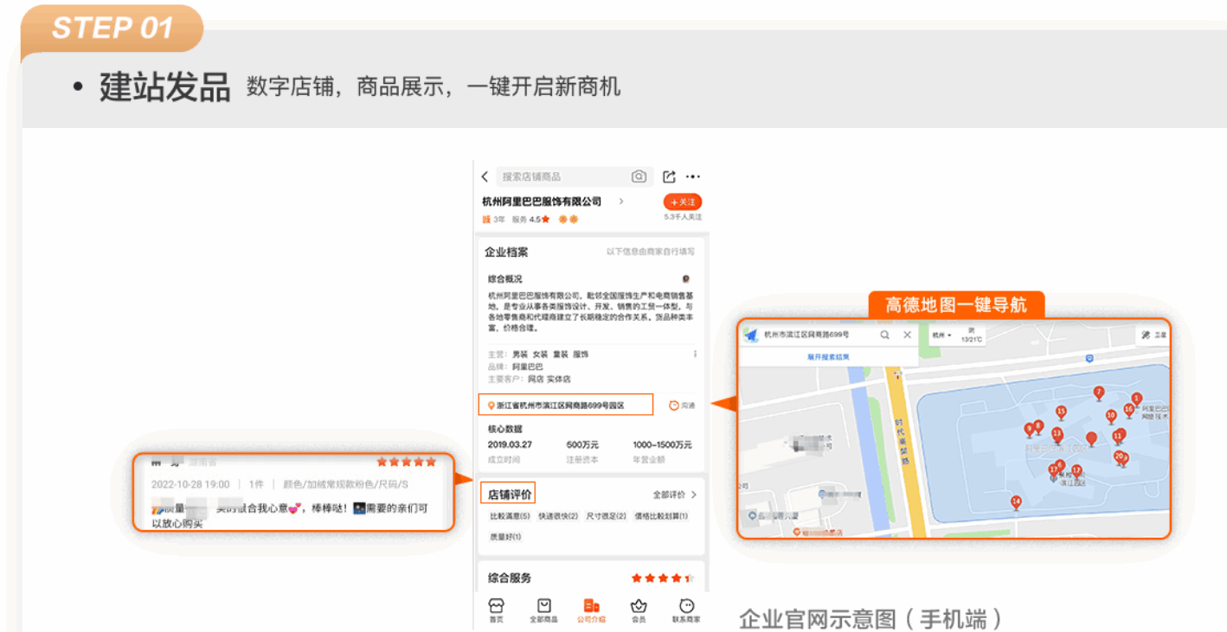Click the 主营 category 男装
1227x632 pixels.
click(x=519, y=354)
